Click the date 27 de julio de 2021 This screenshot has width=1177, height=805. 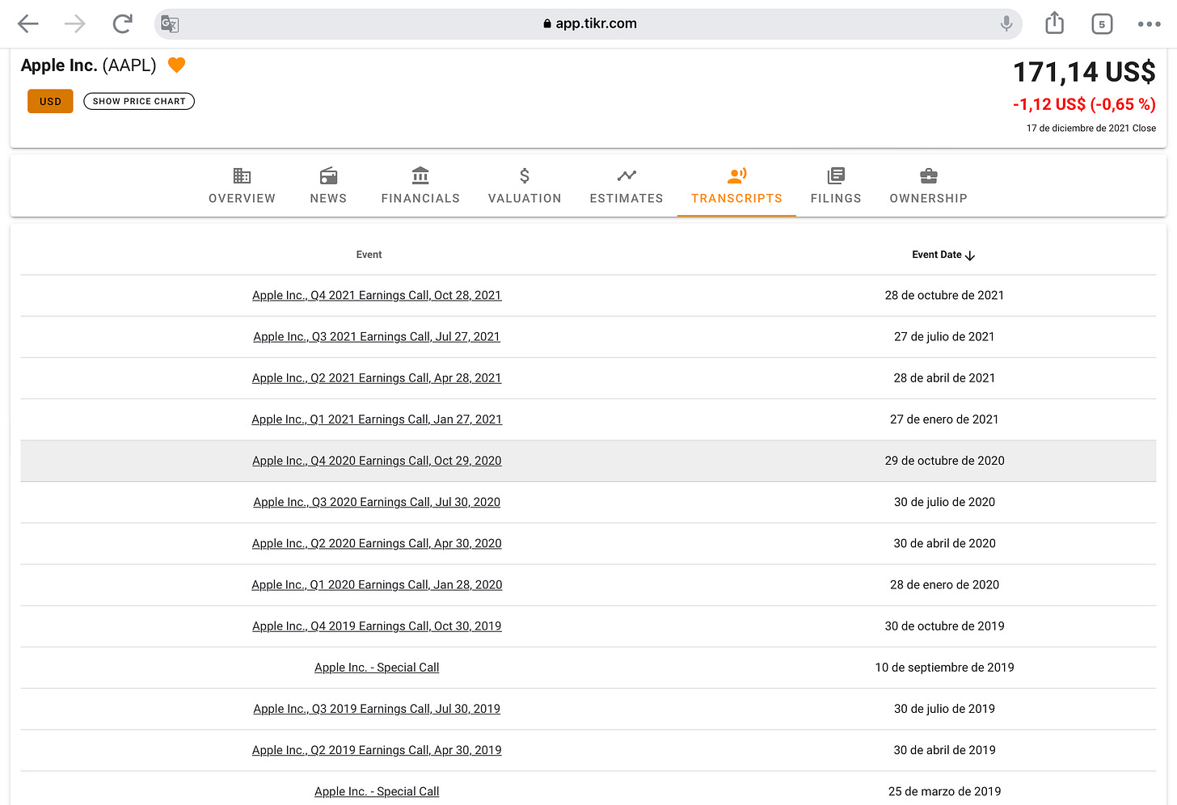944,337
